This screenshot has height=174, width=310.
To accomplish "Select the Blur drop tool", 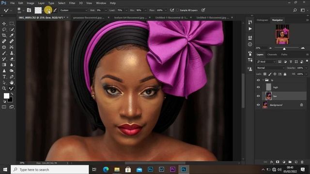I will coord(12,65).
